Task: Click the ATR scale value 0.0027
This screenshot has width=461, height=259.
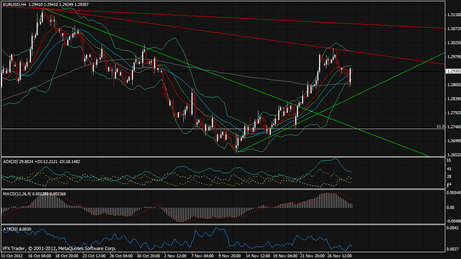Action: tap(452, 249)
